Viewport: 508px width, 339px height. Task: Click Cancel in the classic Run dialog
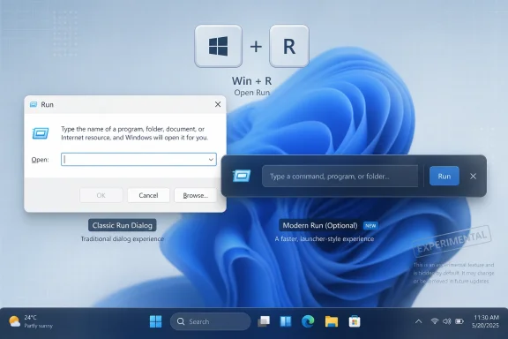click(x=148, y=195)
